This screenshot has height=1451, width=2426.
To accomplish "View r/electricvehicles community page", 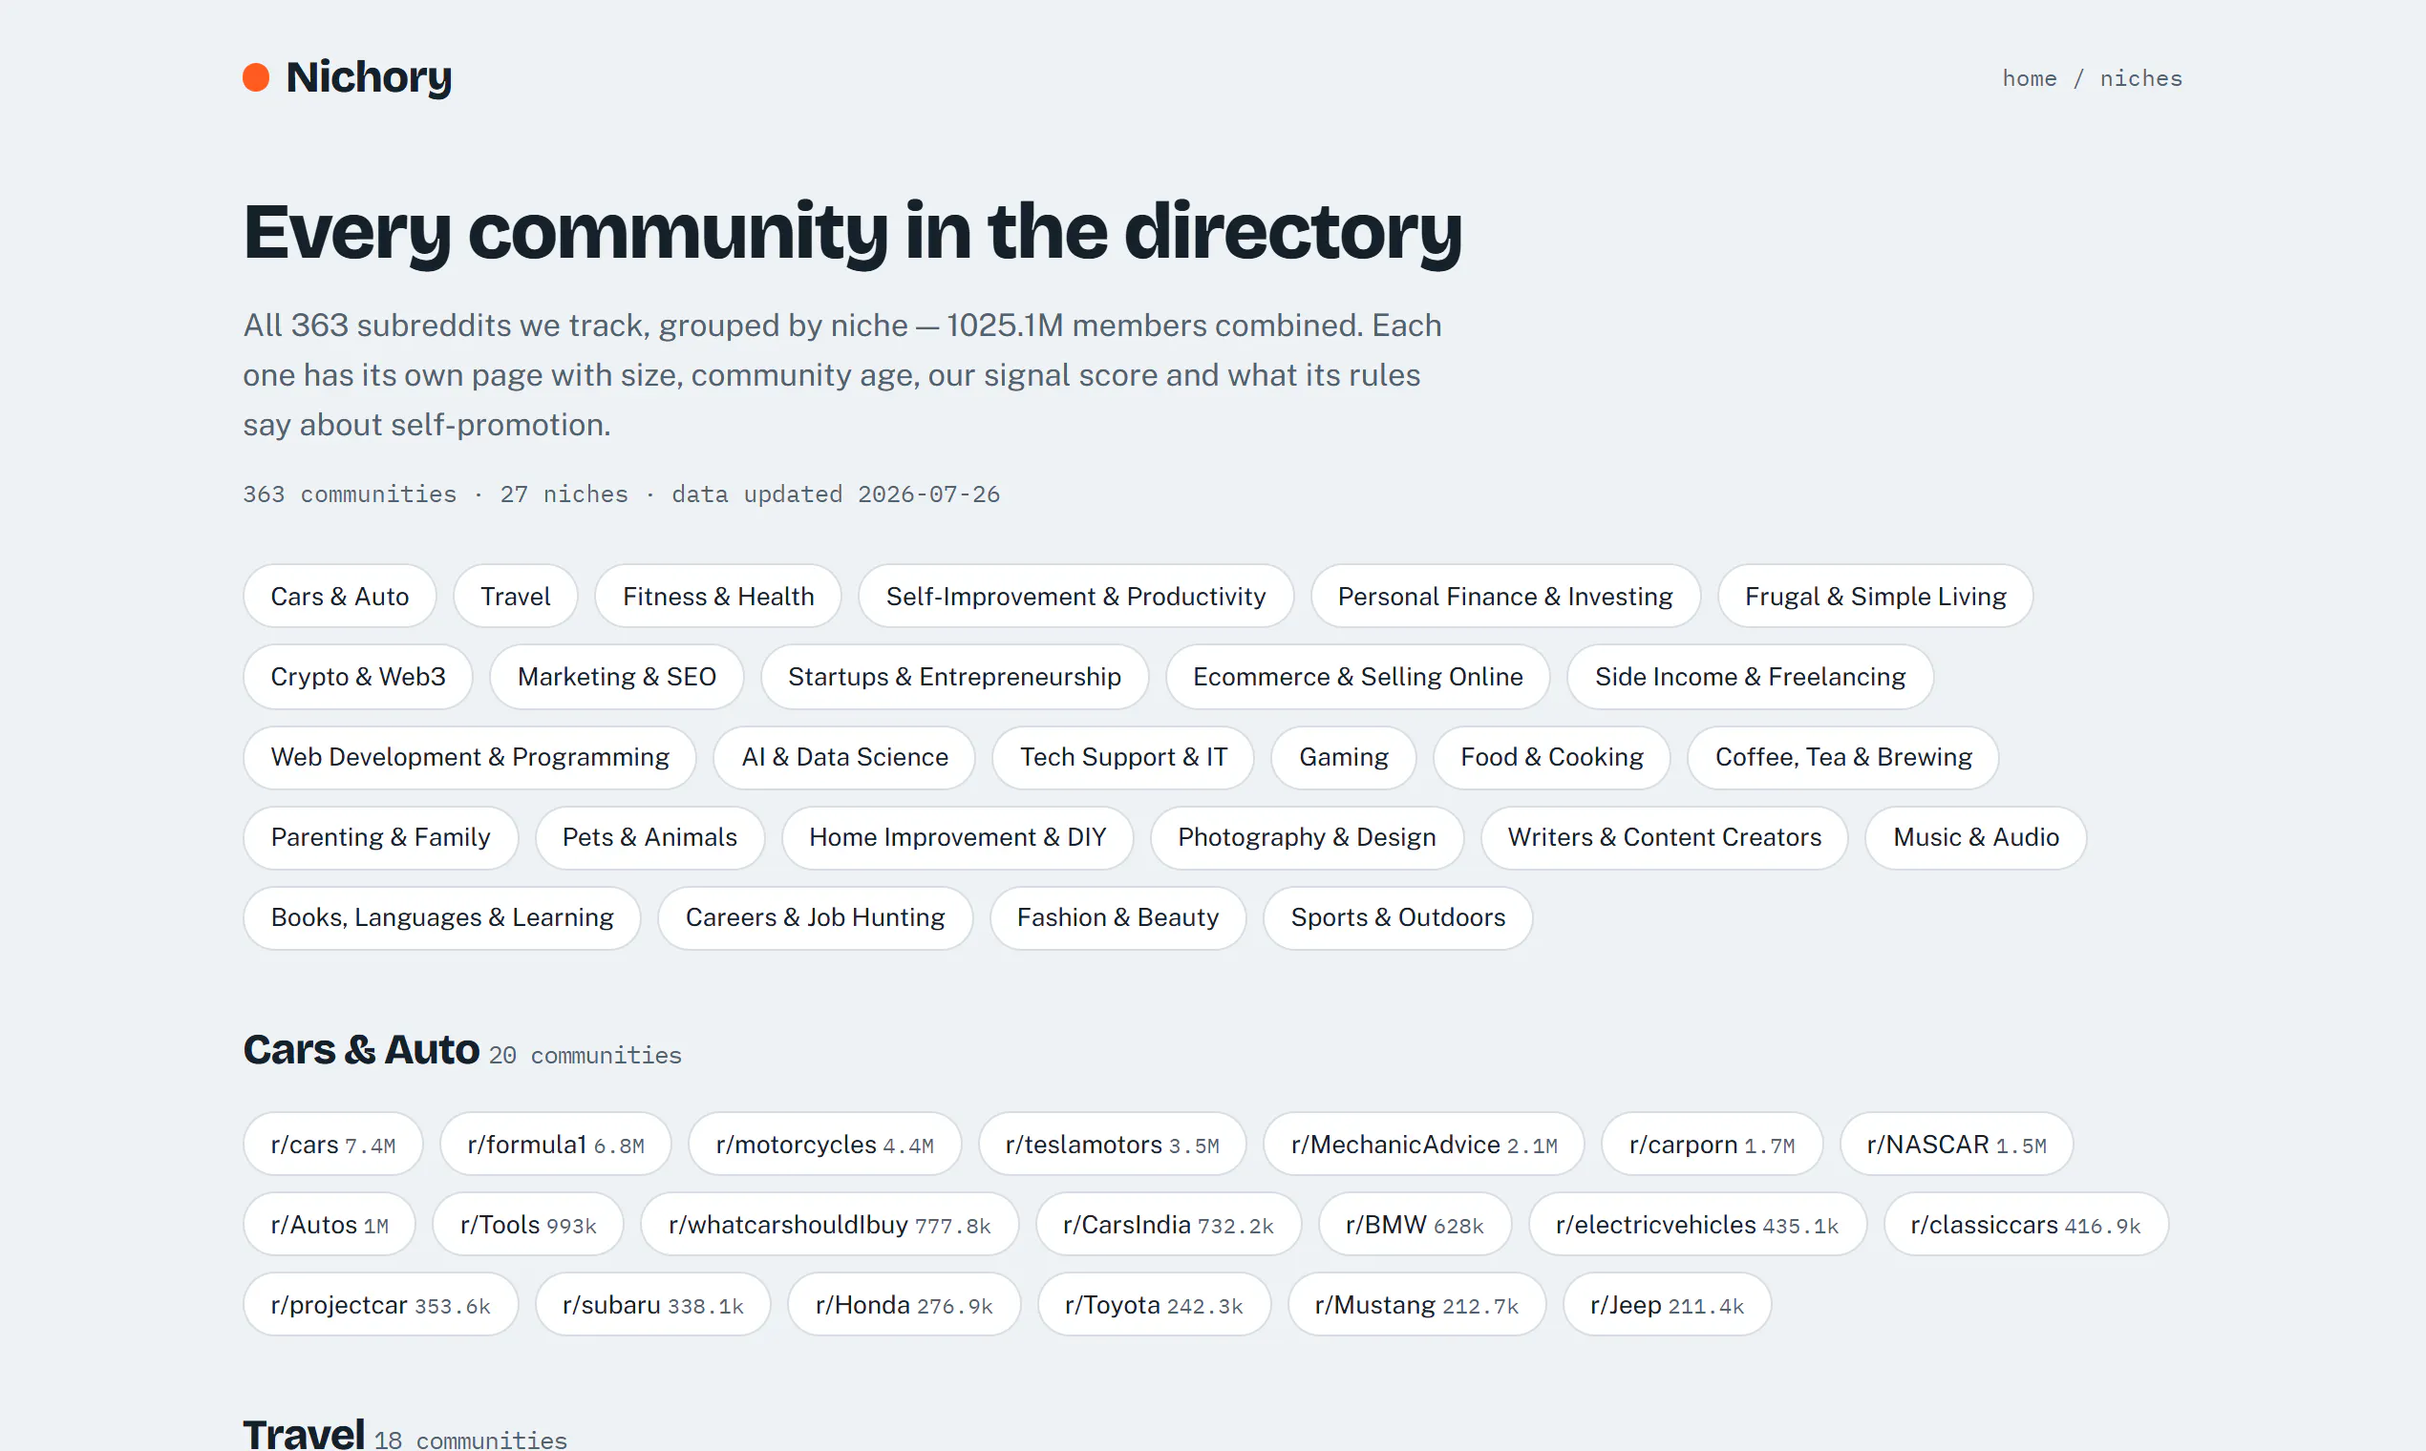I will (x=1696, y=1224).
